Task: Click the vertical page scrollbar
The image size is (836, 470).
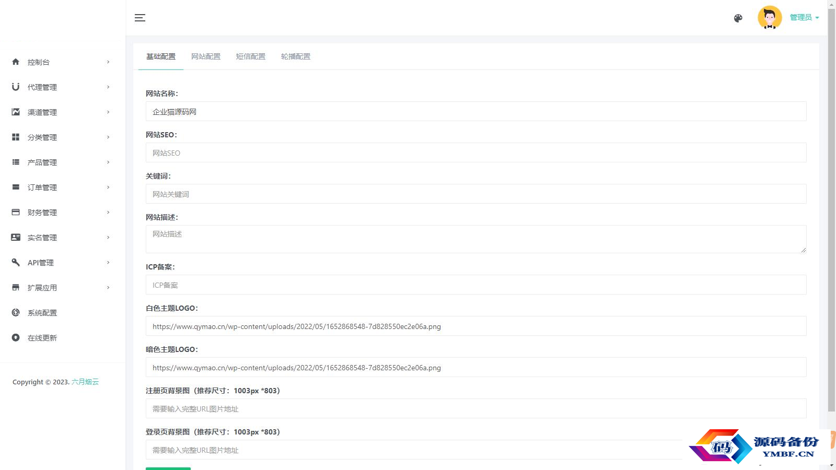Action: click(x=832, y=209)
